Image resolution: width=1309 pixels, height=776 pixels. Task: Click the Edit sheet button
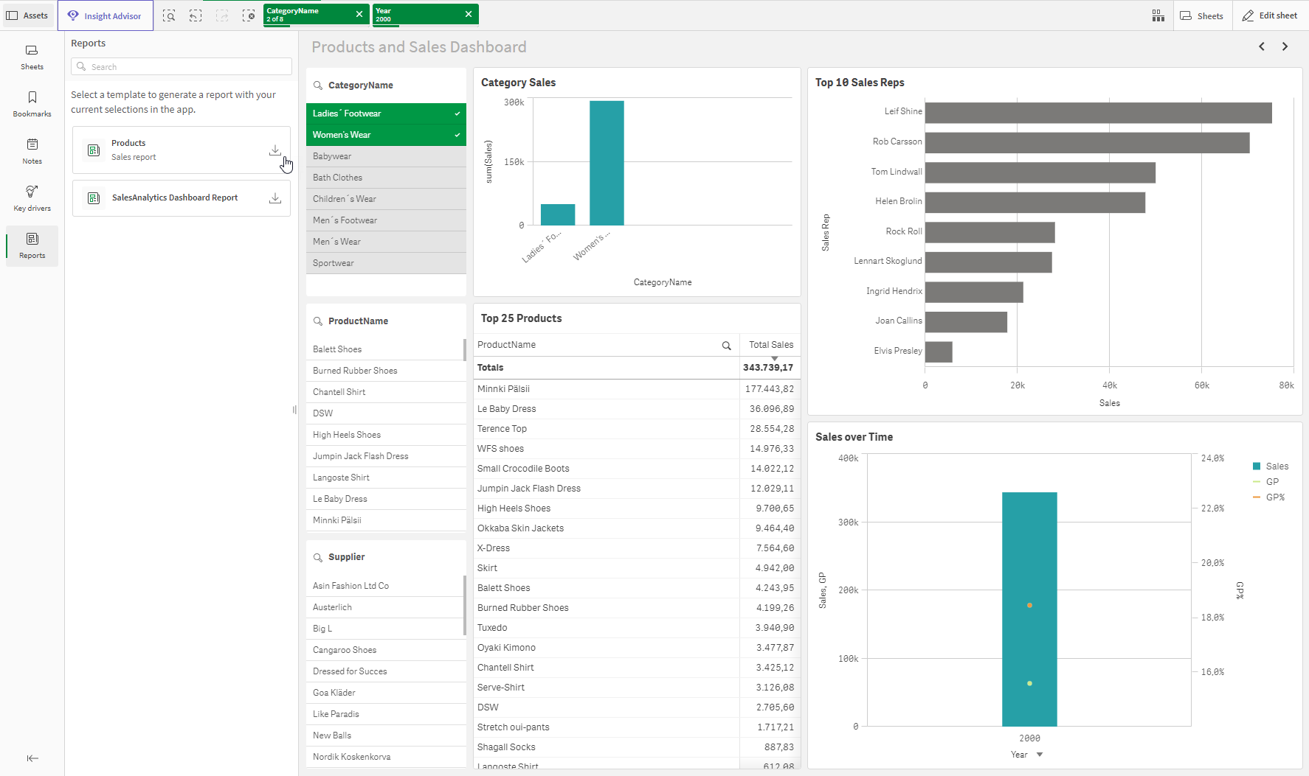click(1269, 15)
